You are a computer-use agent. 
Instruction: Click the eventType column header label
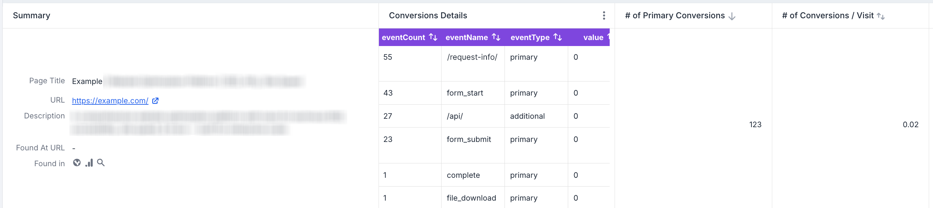530,37
